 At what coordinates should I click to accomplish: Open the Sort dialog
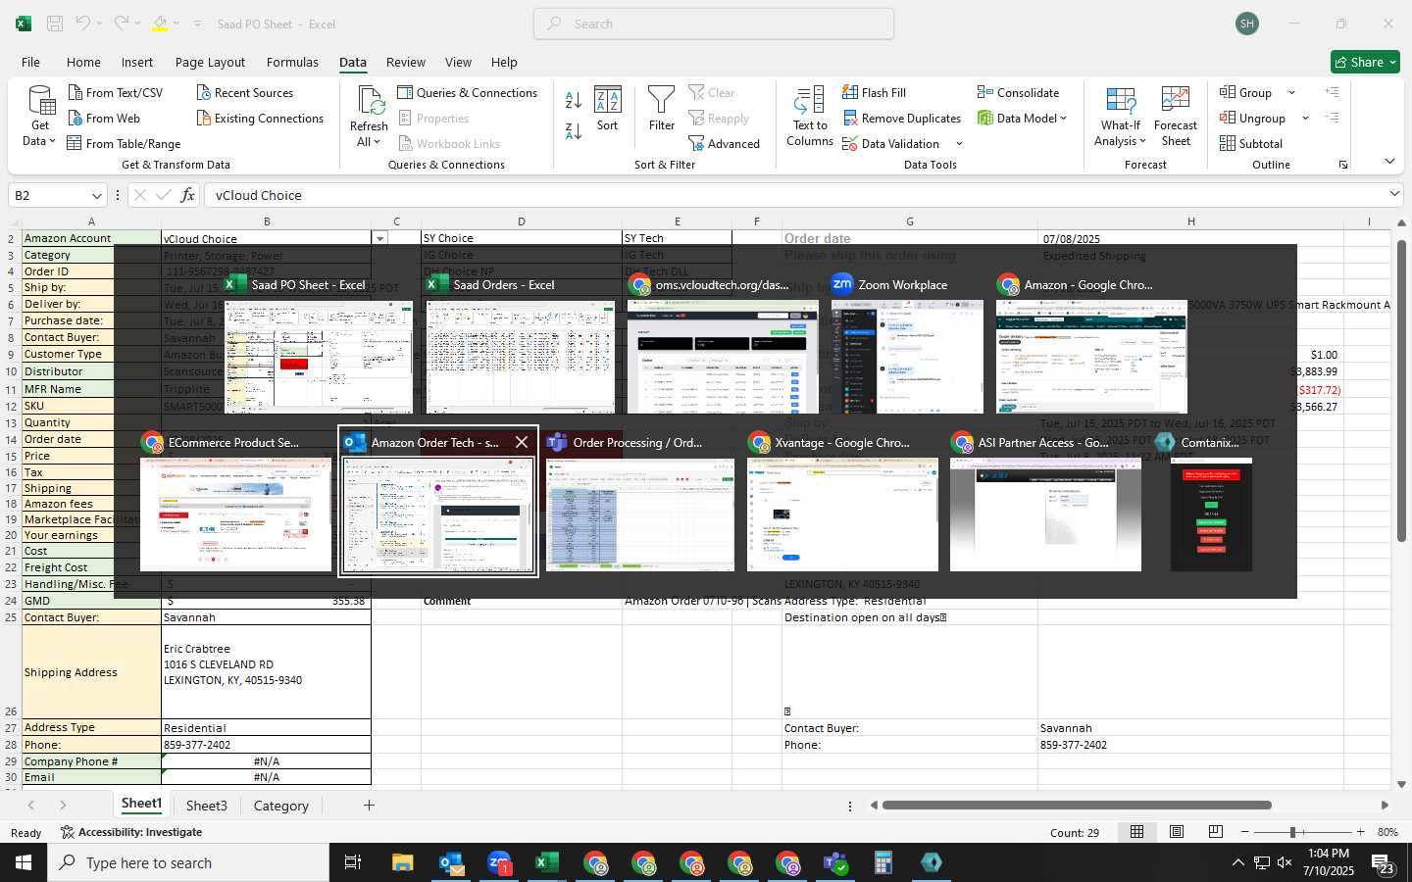608,109
